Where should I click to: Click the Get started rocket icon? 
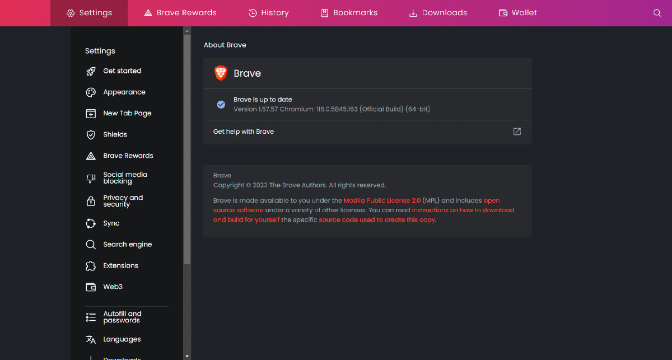pos(91,71)
